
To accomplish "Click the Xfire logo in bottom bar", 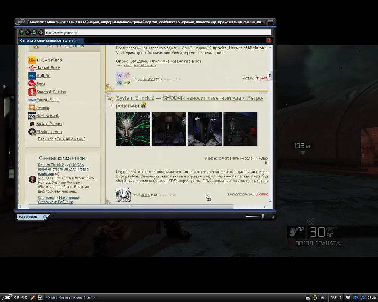I will (x=14, y=297).
